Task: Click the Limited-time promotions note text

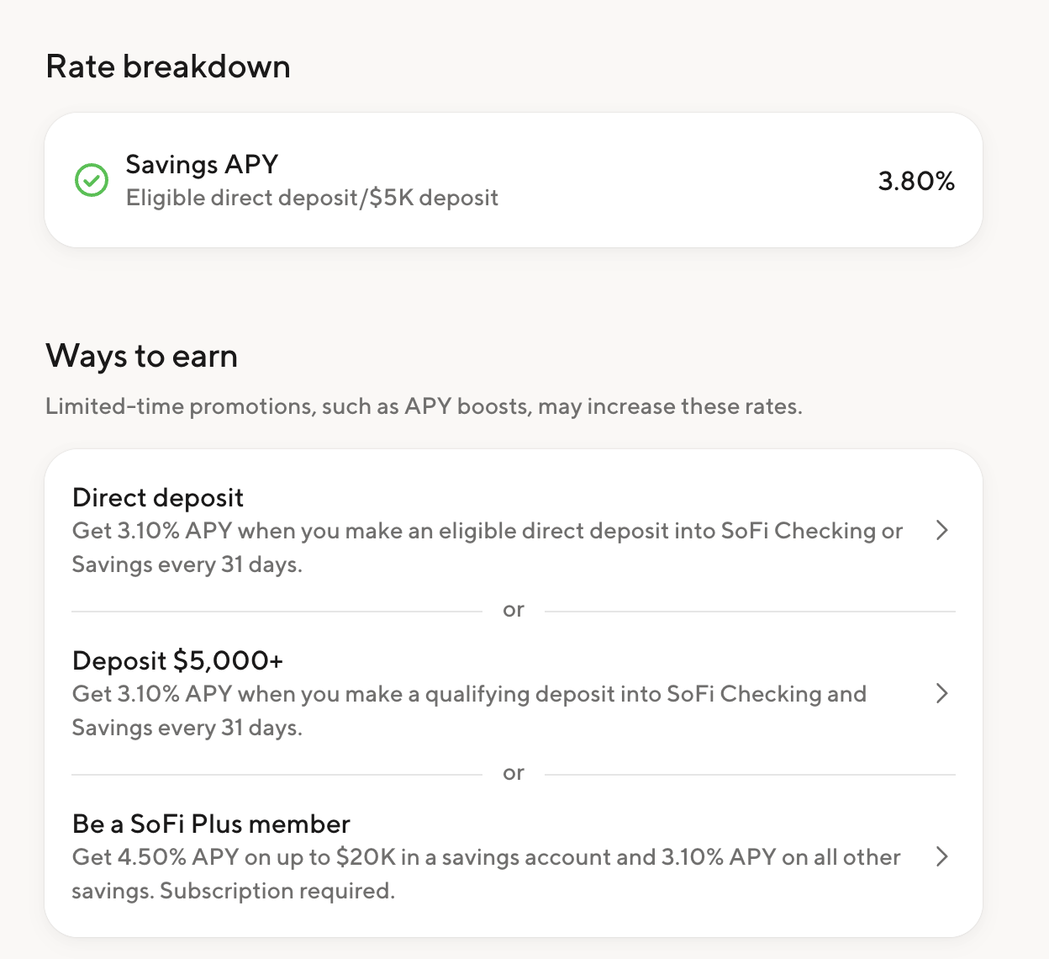Action: 424,406
